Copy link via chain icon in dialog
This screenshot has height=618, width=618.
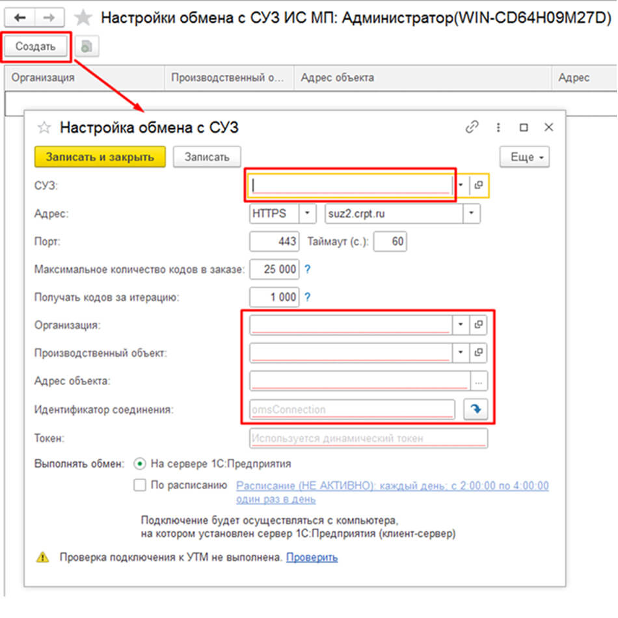[472, 128]
